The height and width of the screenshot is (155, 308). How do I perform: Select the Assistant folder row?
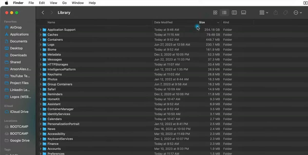[172, 104]
